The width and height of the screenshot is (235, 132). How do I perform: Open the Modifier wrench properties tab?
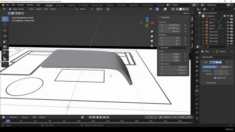197,91
